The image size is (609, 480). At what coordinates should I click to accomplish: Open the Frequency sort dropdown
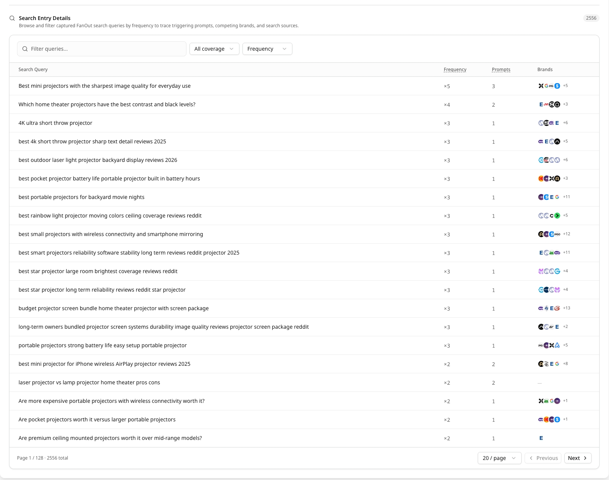click(x=267, y=49)
